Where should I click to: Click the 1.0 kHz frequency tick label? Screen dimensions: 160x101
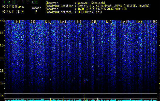point(2,45)
